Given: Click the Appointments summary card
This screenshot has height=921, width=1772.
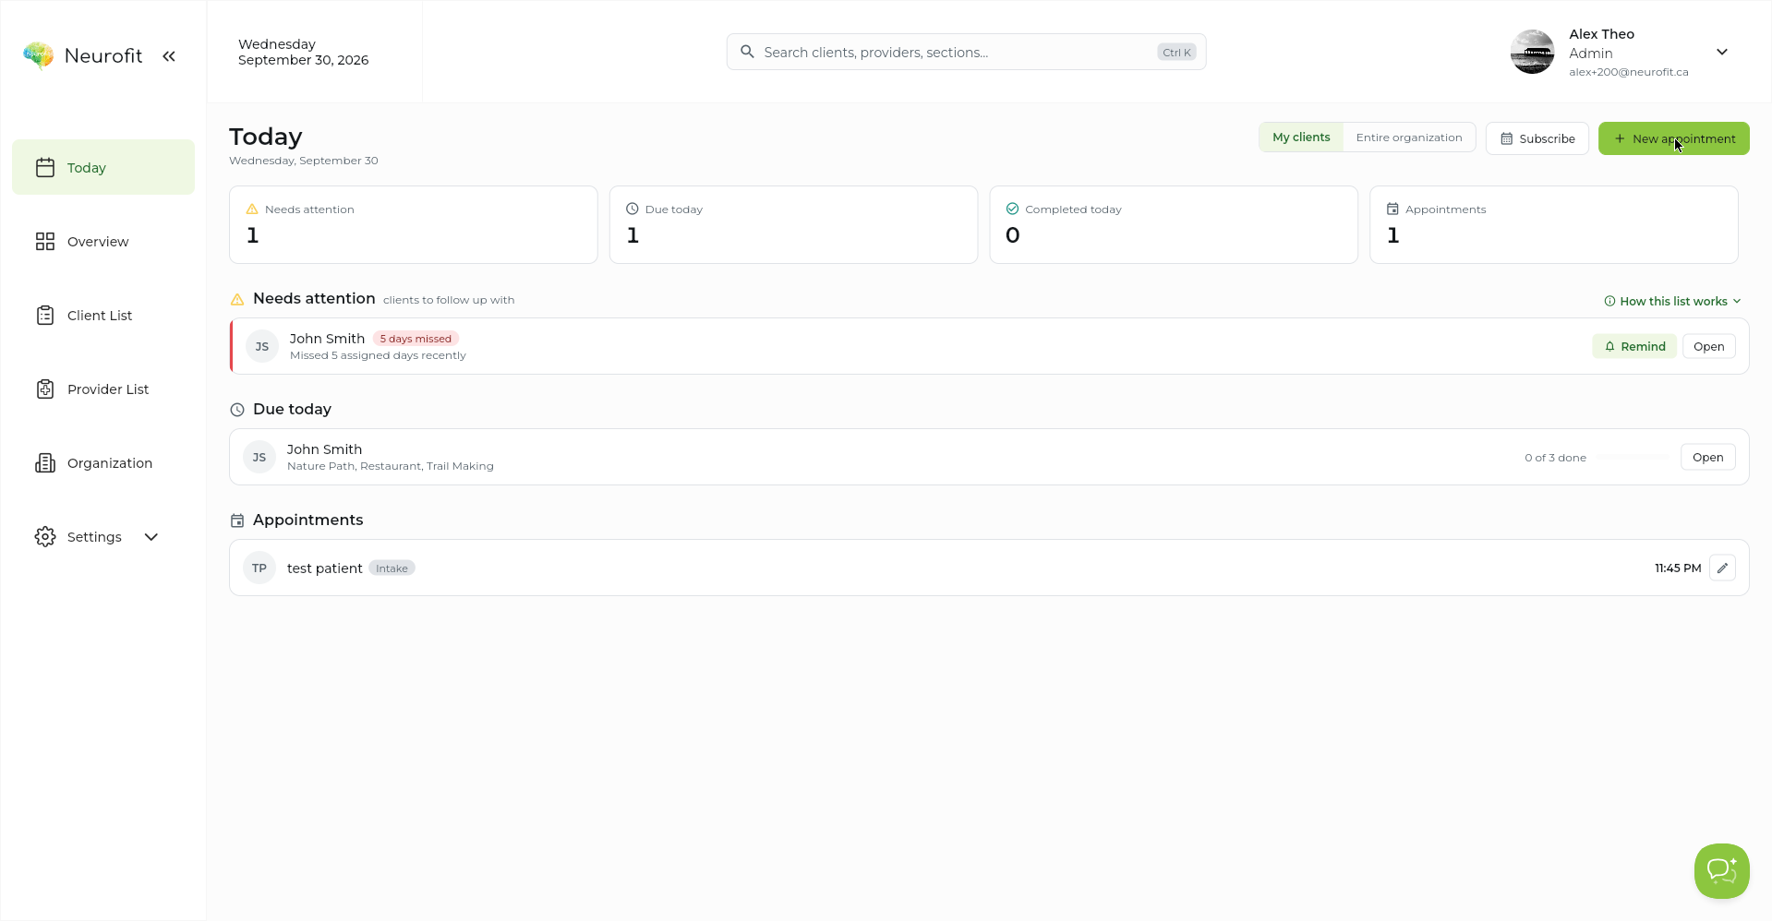Looking at the screenshot, I should click(1554, 224).
